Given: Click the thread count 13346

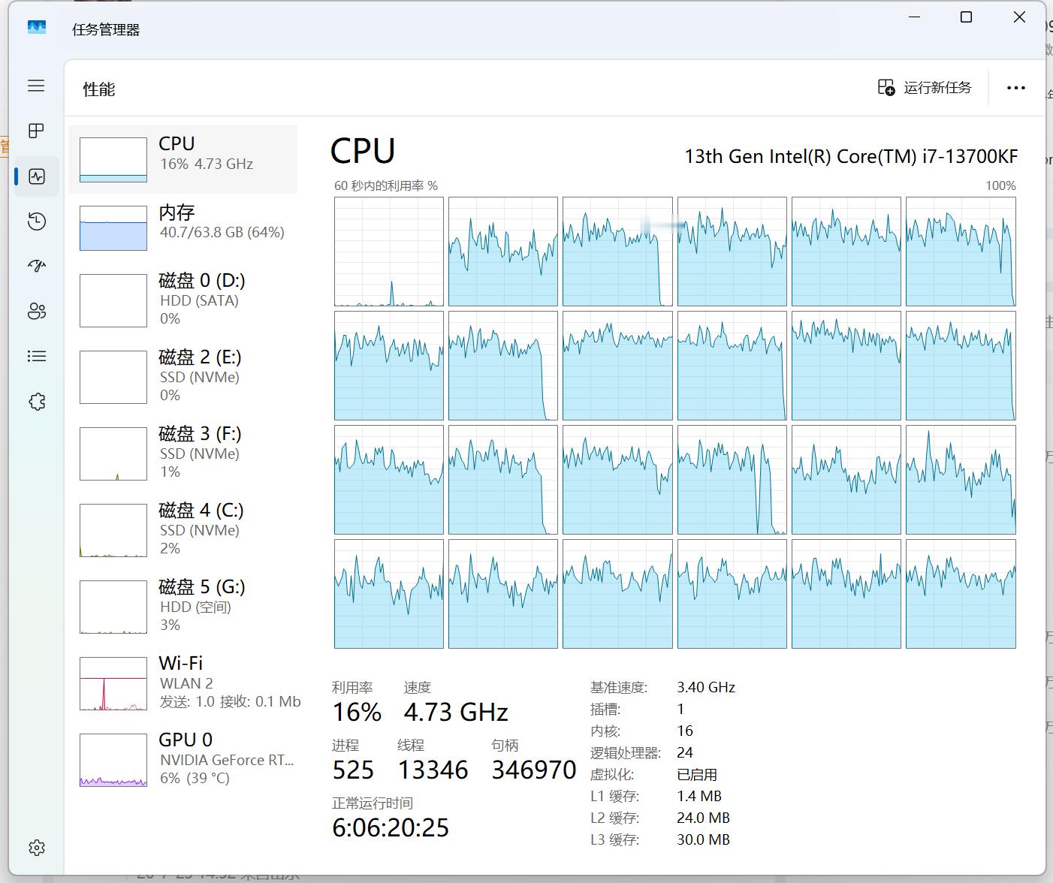Looking at the screenshot, I should [433, 770].
